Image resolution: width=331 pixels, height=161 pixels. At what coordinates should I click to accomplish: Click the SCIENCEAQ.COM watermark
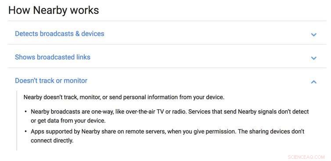(x=306, y=157)
